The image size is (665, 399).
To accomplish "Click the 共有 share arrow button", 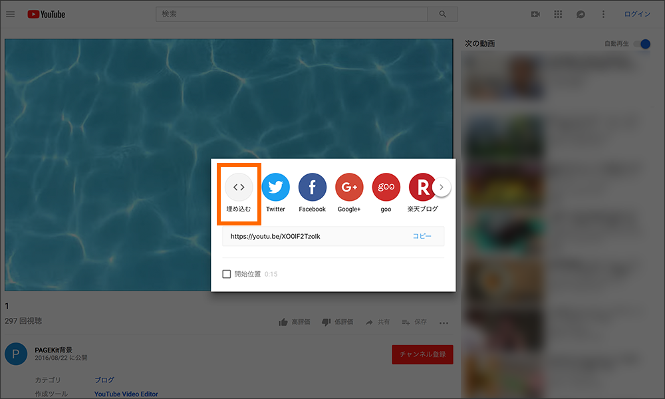I will click(x=378, y=323).
